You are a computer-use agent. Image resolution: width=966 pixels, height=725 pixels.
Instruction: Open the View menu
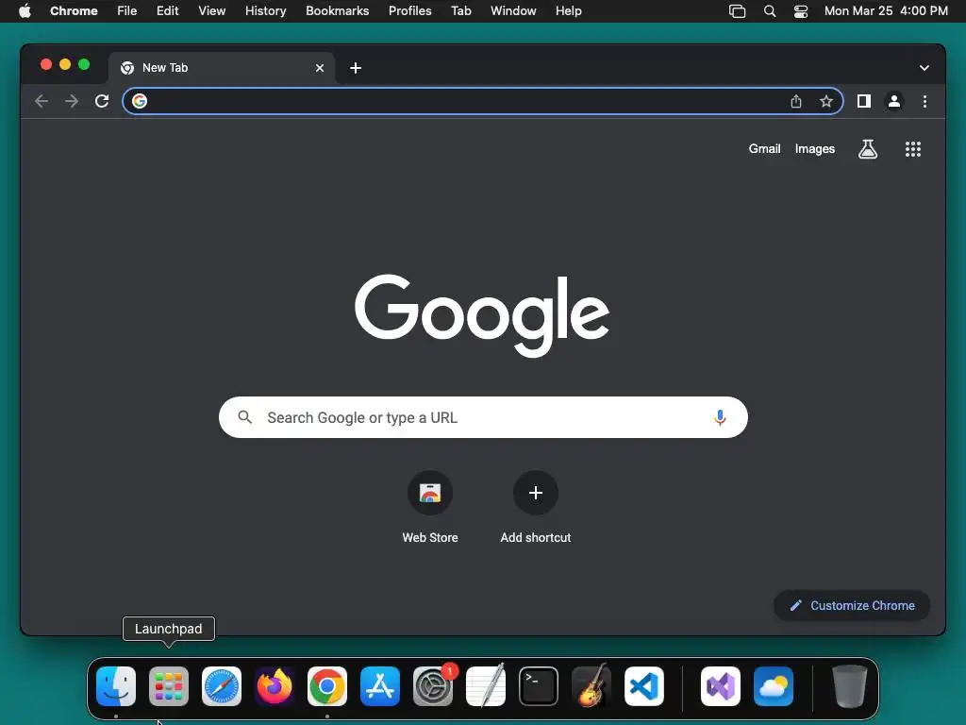click(x=211, y=11)
